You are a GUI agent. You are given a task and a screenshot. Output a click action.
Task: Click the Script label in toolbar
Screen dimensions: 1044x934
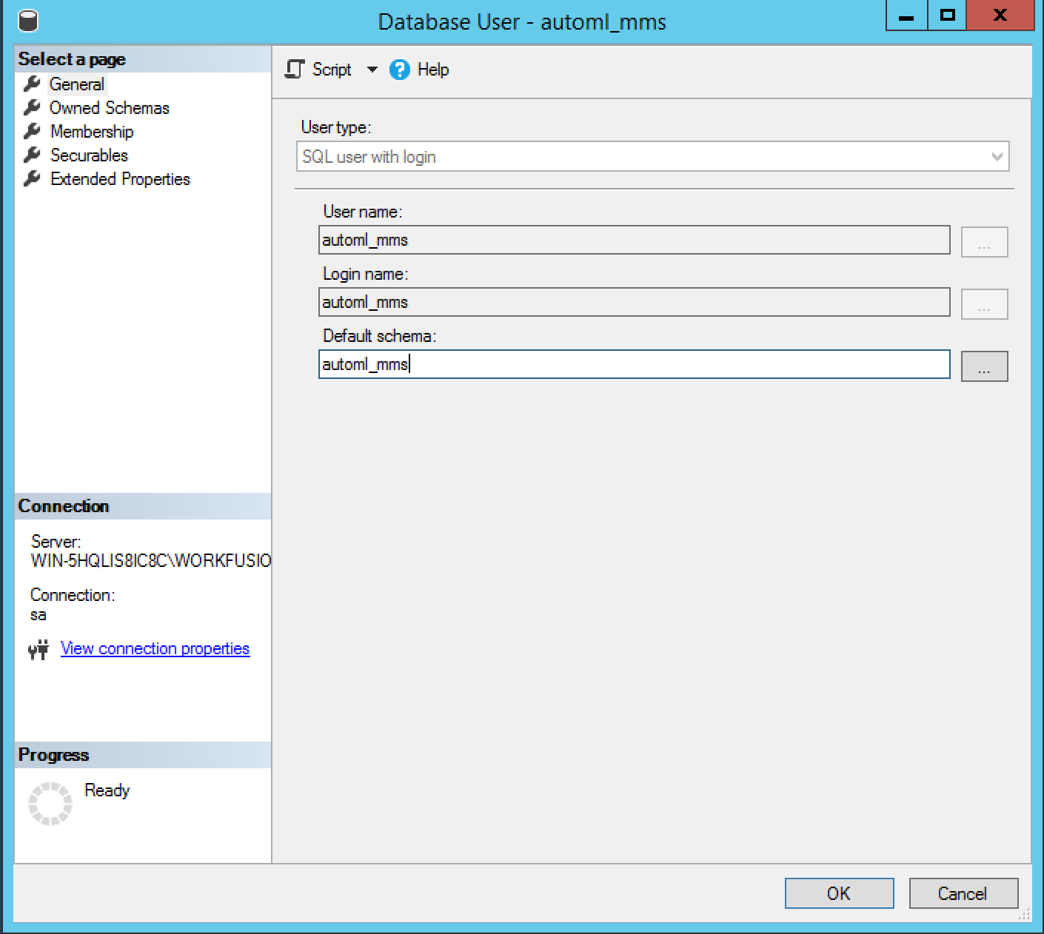tap(332, 70)
